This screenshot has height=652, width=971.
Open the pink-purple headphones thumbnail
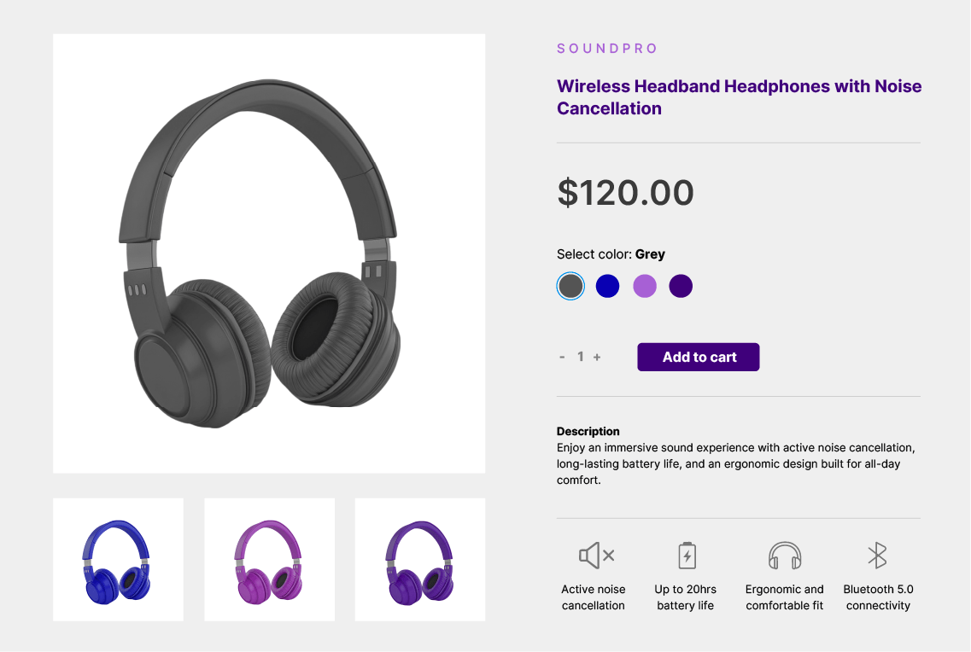coord(269,560)
